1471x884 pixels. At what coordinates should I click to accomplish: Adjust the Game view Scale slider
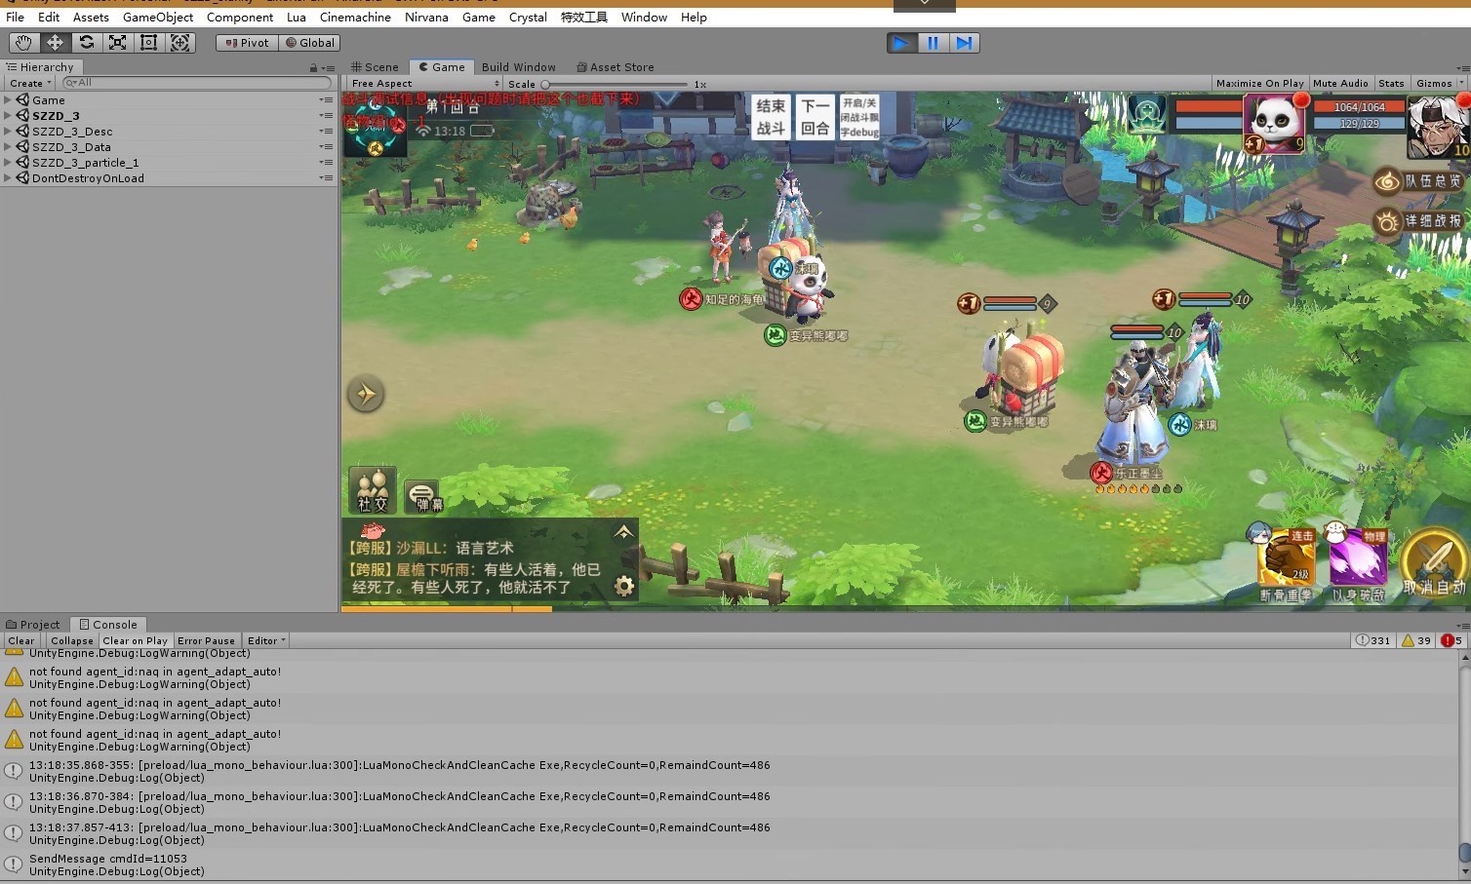point(546,85)
